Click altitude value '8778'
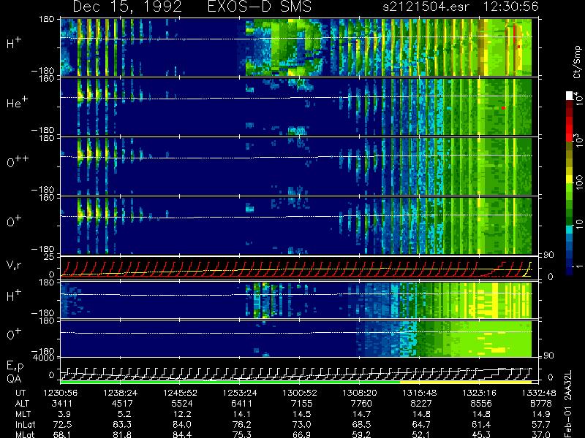Image resolution: width=585 pixels, height=438 pixels. (x=540, y=404)
